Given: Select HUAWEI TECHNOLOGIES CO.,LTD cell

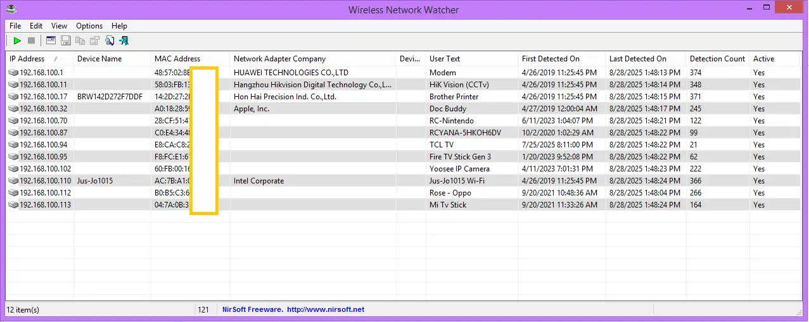Looking at the screenshot, I should pos(291,73).
